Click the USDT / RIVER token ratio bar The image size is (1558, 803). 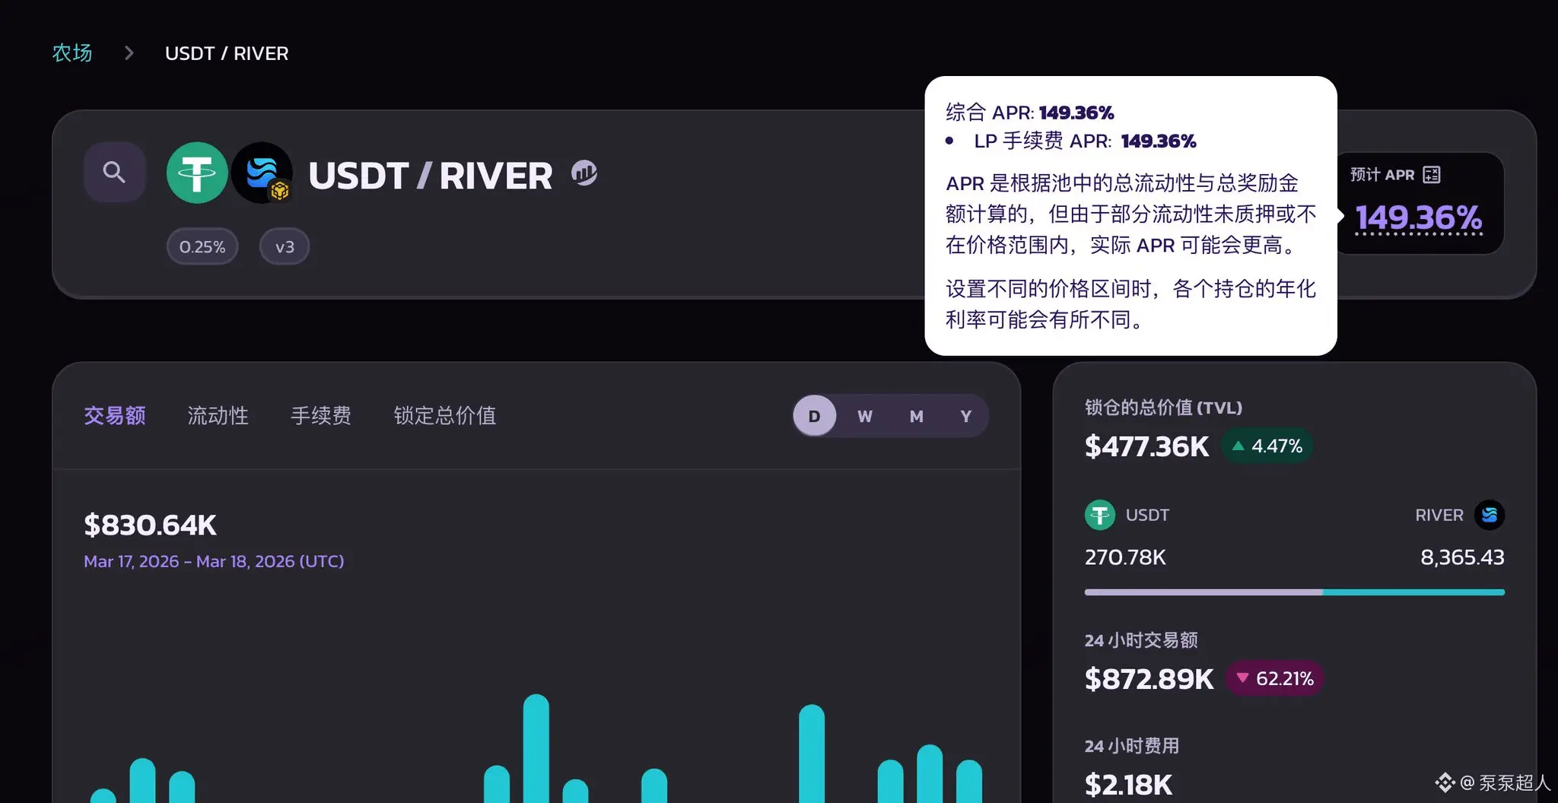point(1295,592)
